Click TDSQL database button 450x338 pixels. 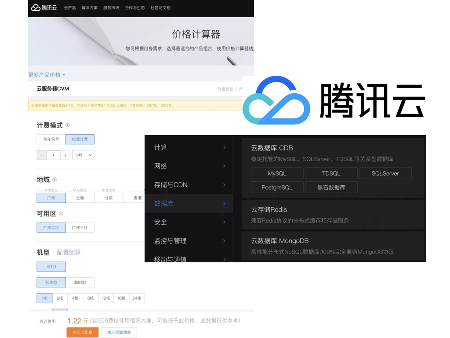click(331, 173)
